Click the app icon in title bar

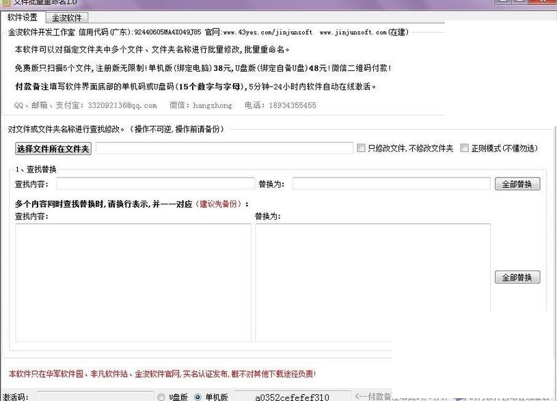pos(5,2)
